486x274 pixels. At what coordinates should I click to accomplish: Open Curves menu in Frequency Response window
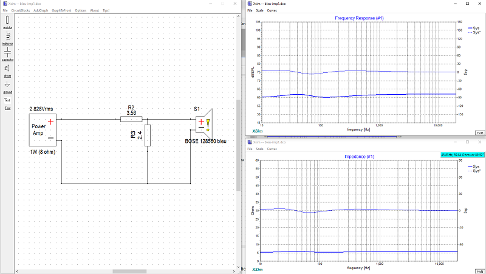pos(272,10)
